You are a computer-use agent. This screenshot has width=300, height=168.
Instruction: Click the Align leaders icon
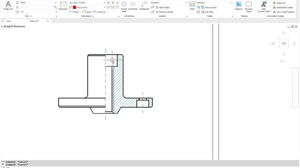[152, 7]
